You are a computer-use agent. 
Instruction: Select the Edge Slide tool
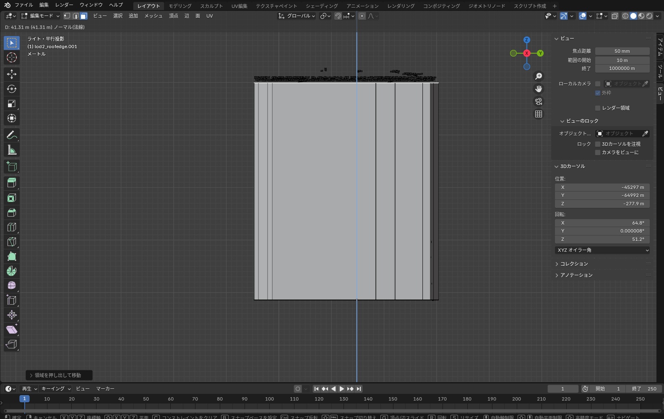[12, 300]
